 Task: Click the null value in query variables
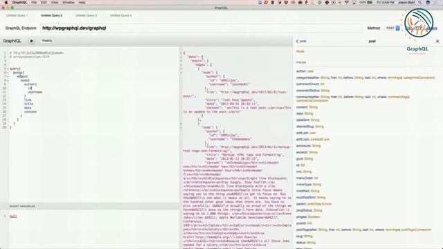point(13,216)
